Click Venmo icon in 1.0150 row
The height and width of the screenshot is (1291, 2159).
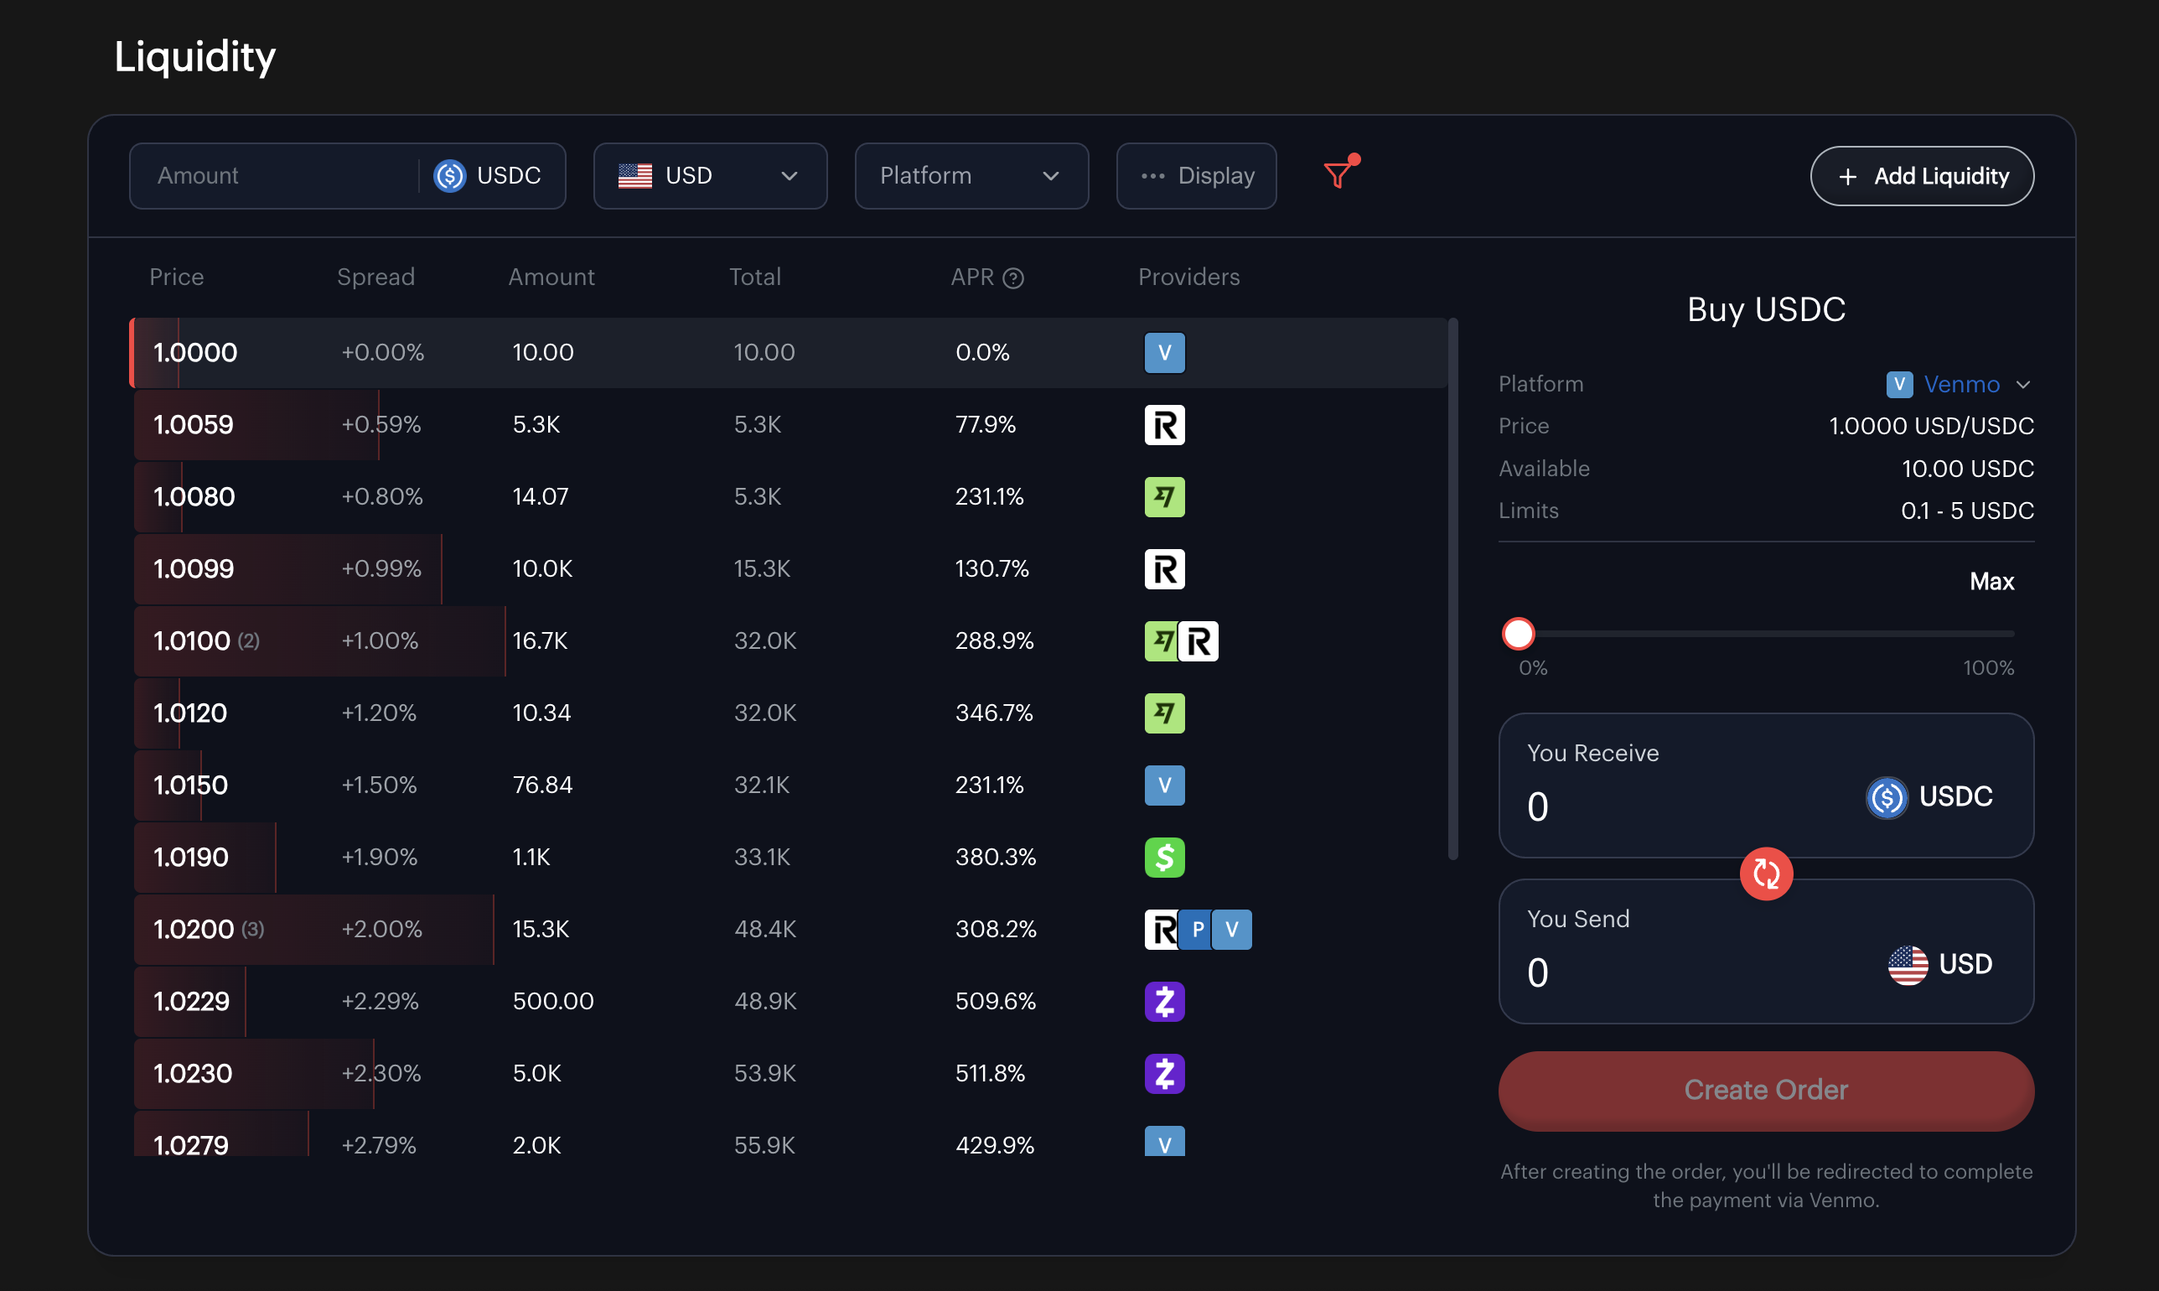[x=1164, y=785]
